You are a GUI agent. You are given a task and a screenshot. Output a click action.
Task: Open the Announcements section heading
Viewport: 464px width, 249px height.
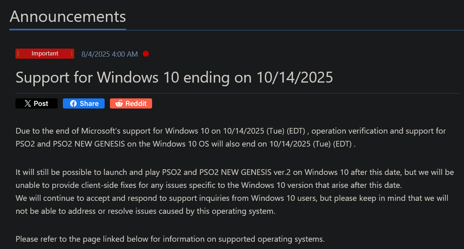click(68, 17)
